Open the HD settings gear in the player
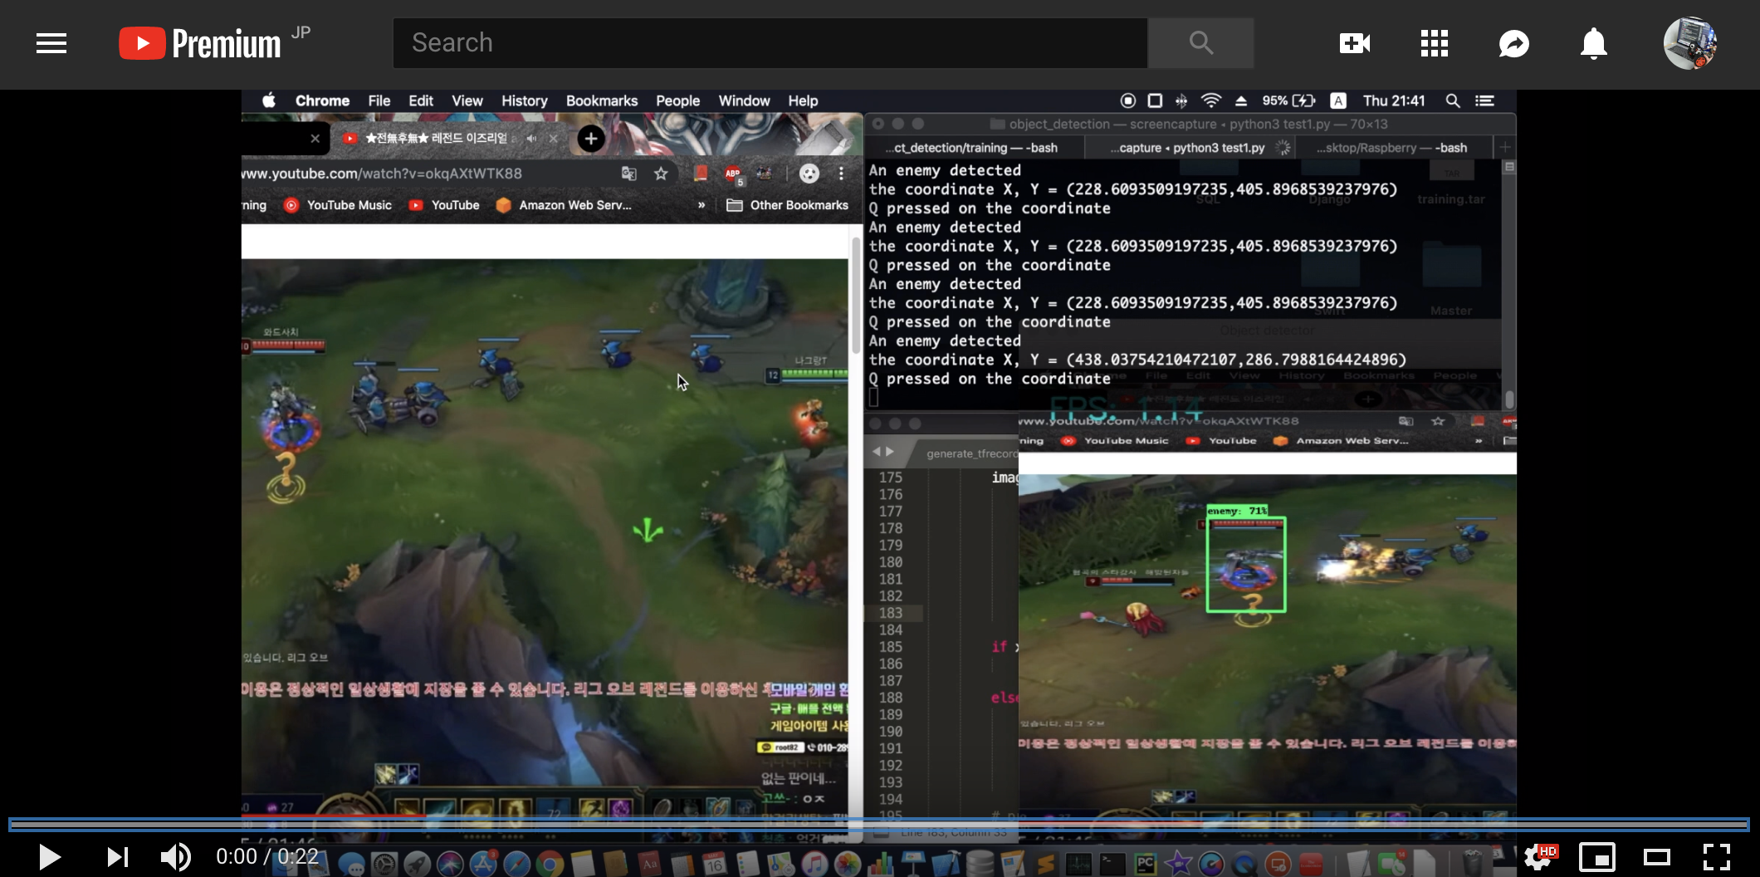Viewport: 1760px width, 877px height. [1540, 856]
